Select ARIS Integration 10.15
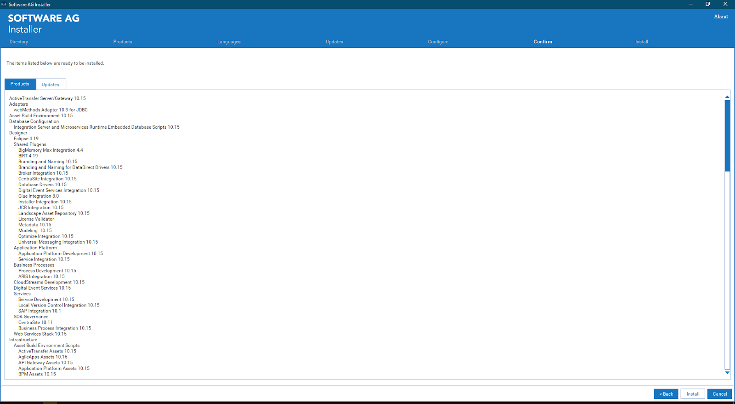This screenshot has width=735, height=404. [41, 277]
